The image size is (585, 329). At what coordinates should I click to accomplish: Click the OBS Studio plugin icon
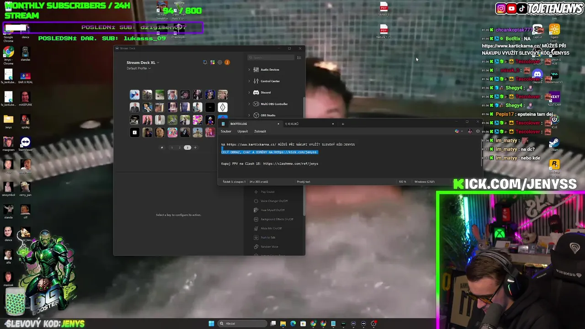pyautogui.click(x=256, y=115)
